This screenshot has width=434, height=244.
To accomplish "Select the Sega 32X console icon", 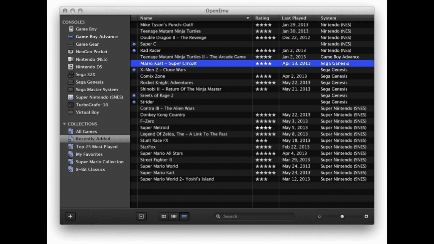I will coord(71,74).
